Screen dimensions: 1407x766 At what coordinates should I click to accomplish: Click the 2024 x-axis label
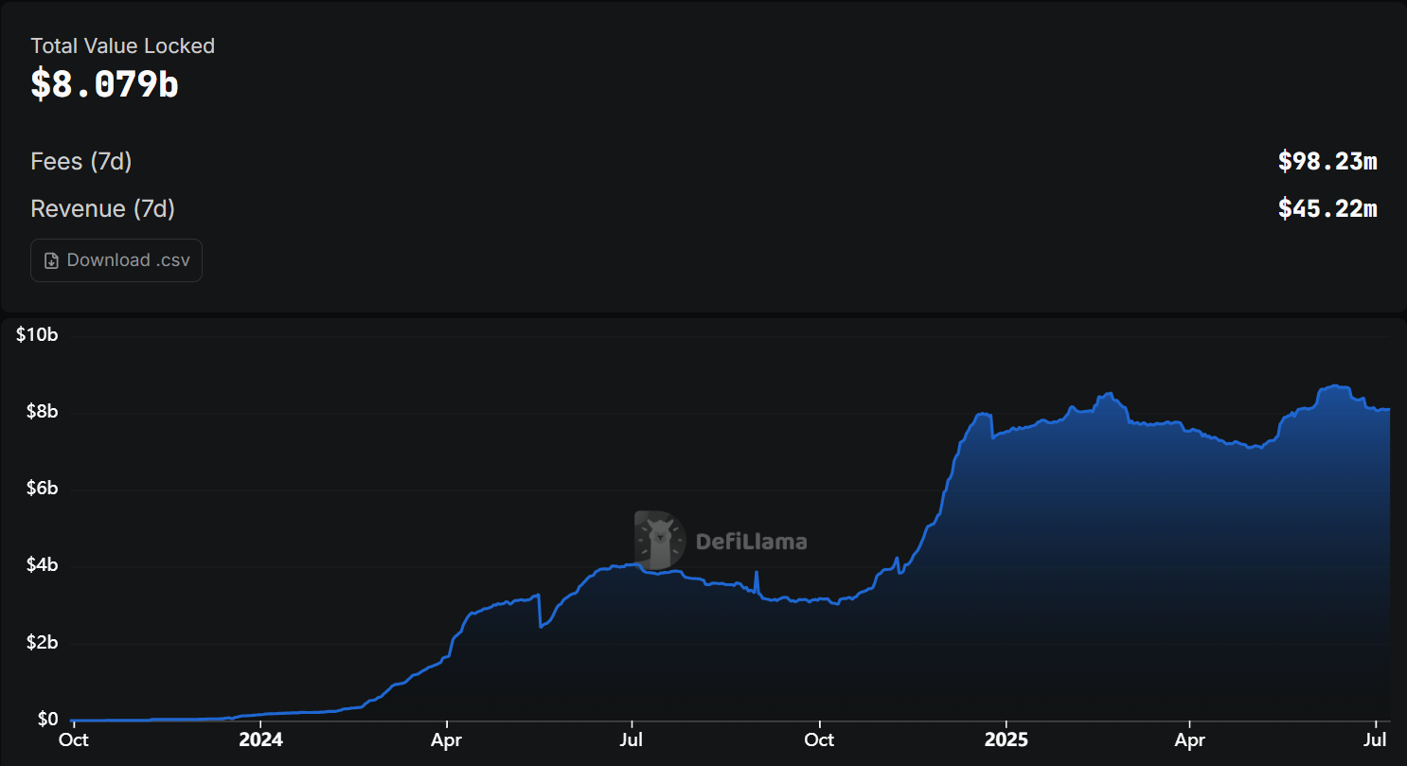tap(261, 739)
